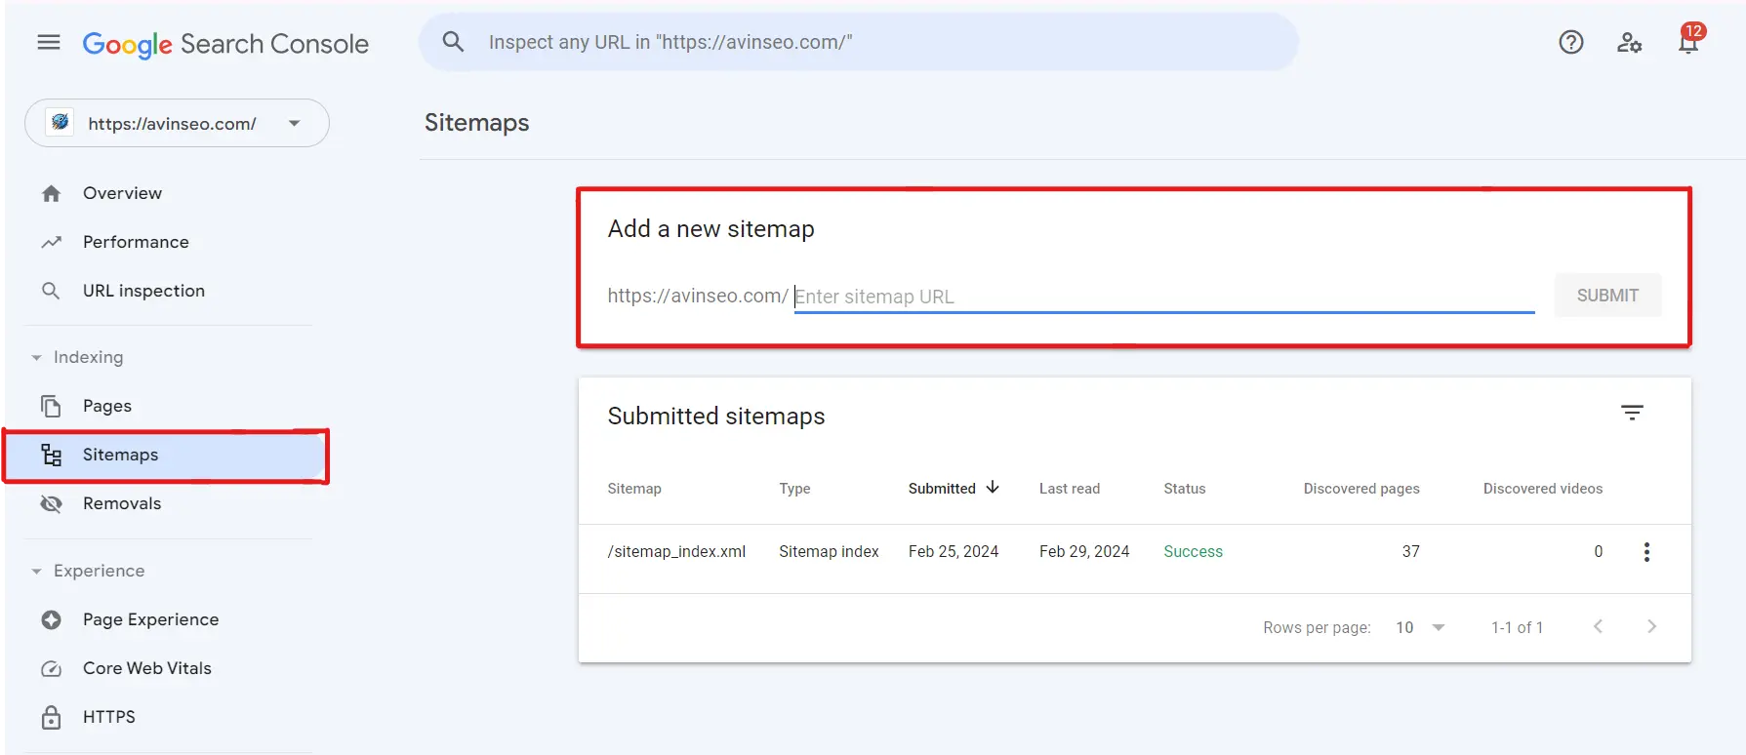Click the Sitemaps tree icon

[x=52, y=455]
